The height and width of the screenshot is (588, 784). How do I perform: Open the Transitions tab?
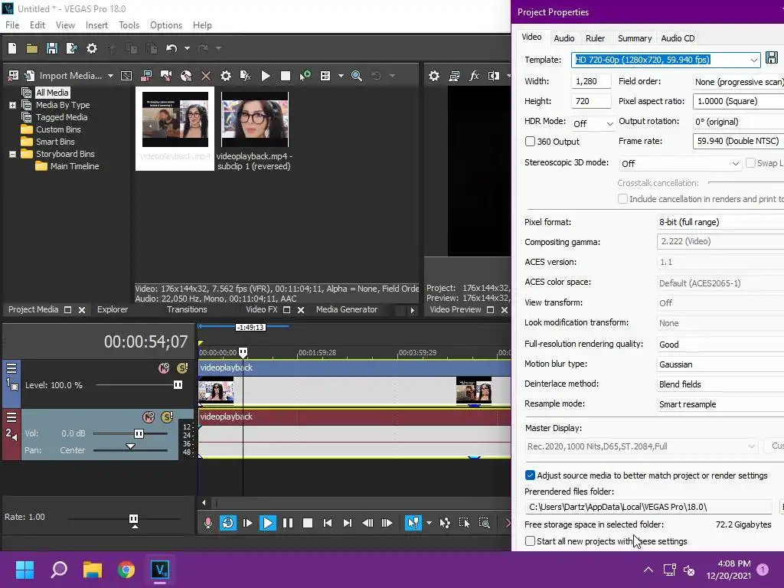coord(187,309)
